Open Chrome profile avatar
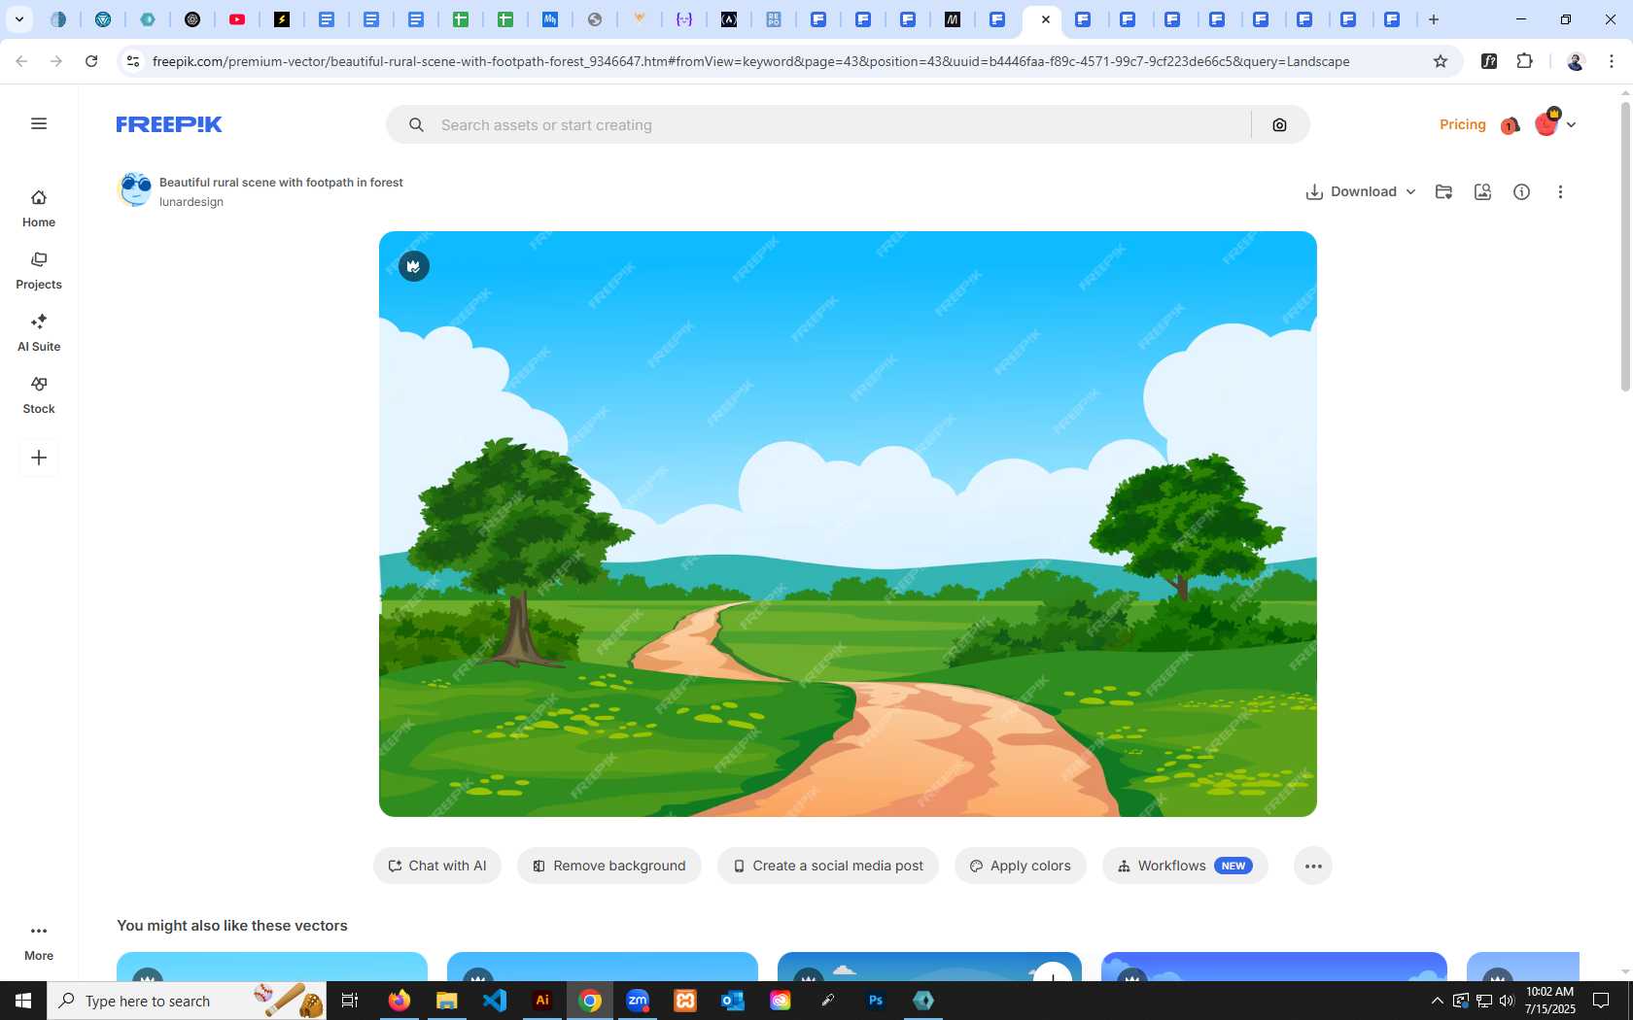 (x=1576, y=61)
